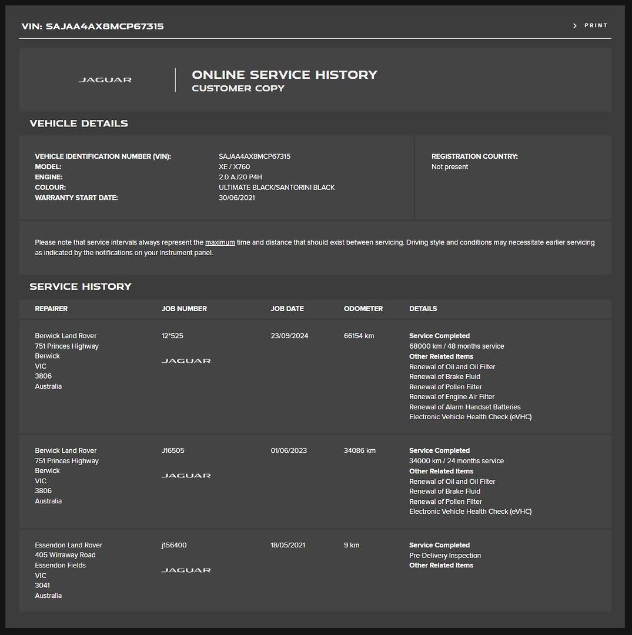
Task: Click the ENGINE label
Action: point(49,177)
